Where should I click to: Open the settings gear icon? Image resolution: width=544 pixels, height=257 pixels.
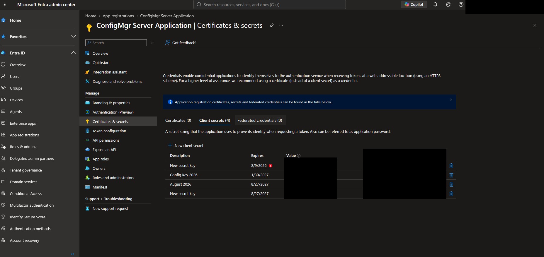[448, 4]
